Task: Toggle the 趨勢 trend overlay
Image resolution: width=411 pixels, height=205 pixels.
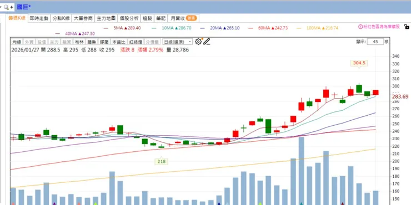Action: pyautogui.click(x=92, y=42)
